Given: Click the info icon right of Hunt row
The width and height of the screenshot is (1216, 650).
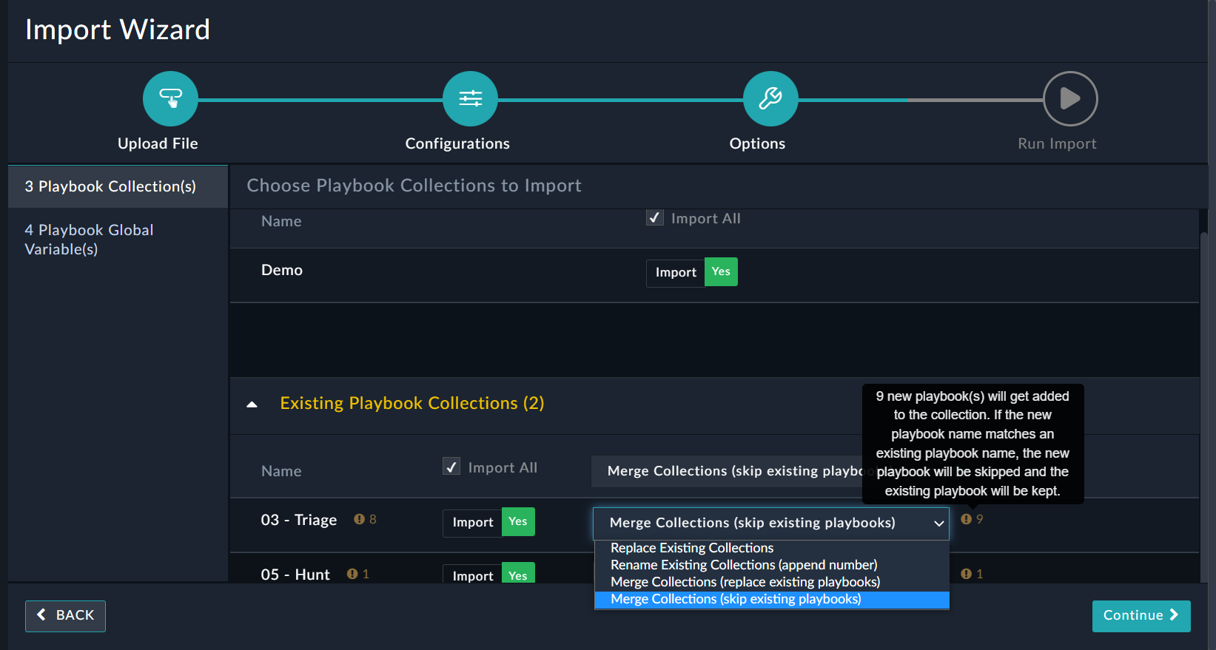Looking at the screenshot, I should pos(966,574).
